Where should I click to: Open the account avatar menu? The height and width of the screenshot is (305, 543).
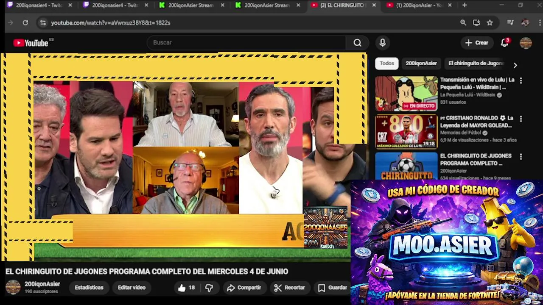pyautogui.click(x=526, y=42)
